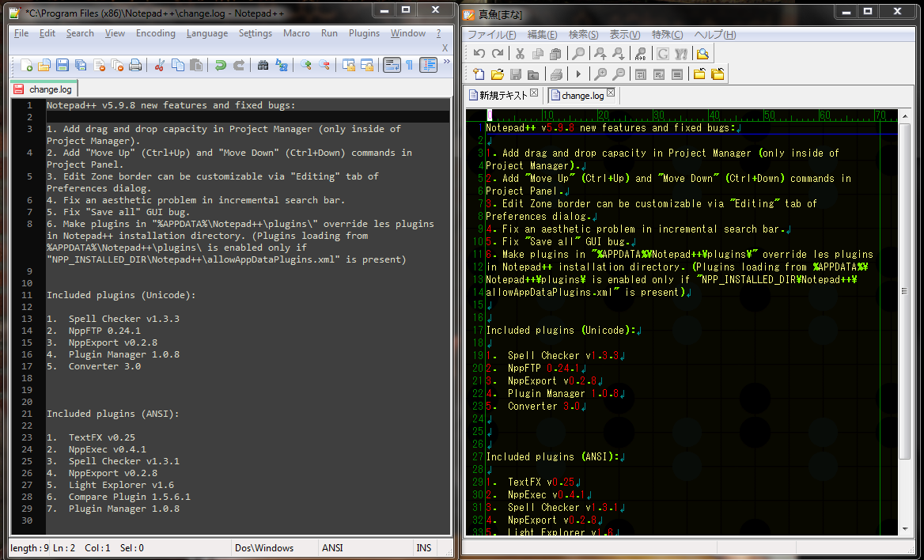Click the Cut scissors icon in Mana editor
This screenshot has height=560, width=924.
[520, 54]
